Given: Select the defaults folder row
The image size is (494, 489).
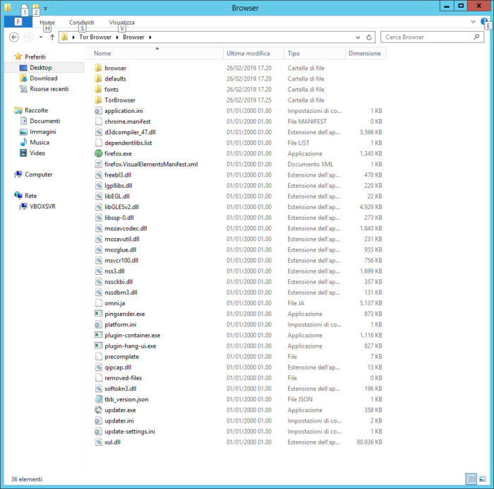Looking at the screenshot, I should (x=239, y=78).
